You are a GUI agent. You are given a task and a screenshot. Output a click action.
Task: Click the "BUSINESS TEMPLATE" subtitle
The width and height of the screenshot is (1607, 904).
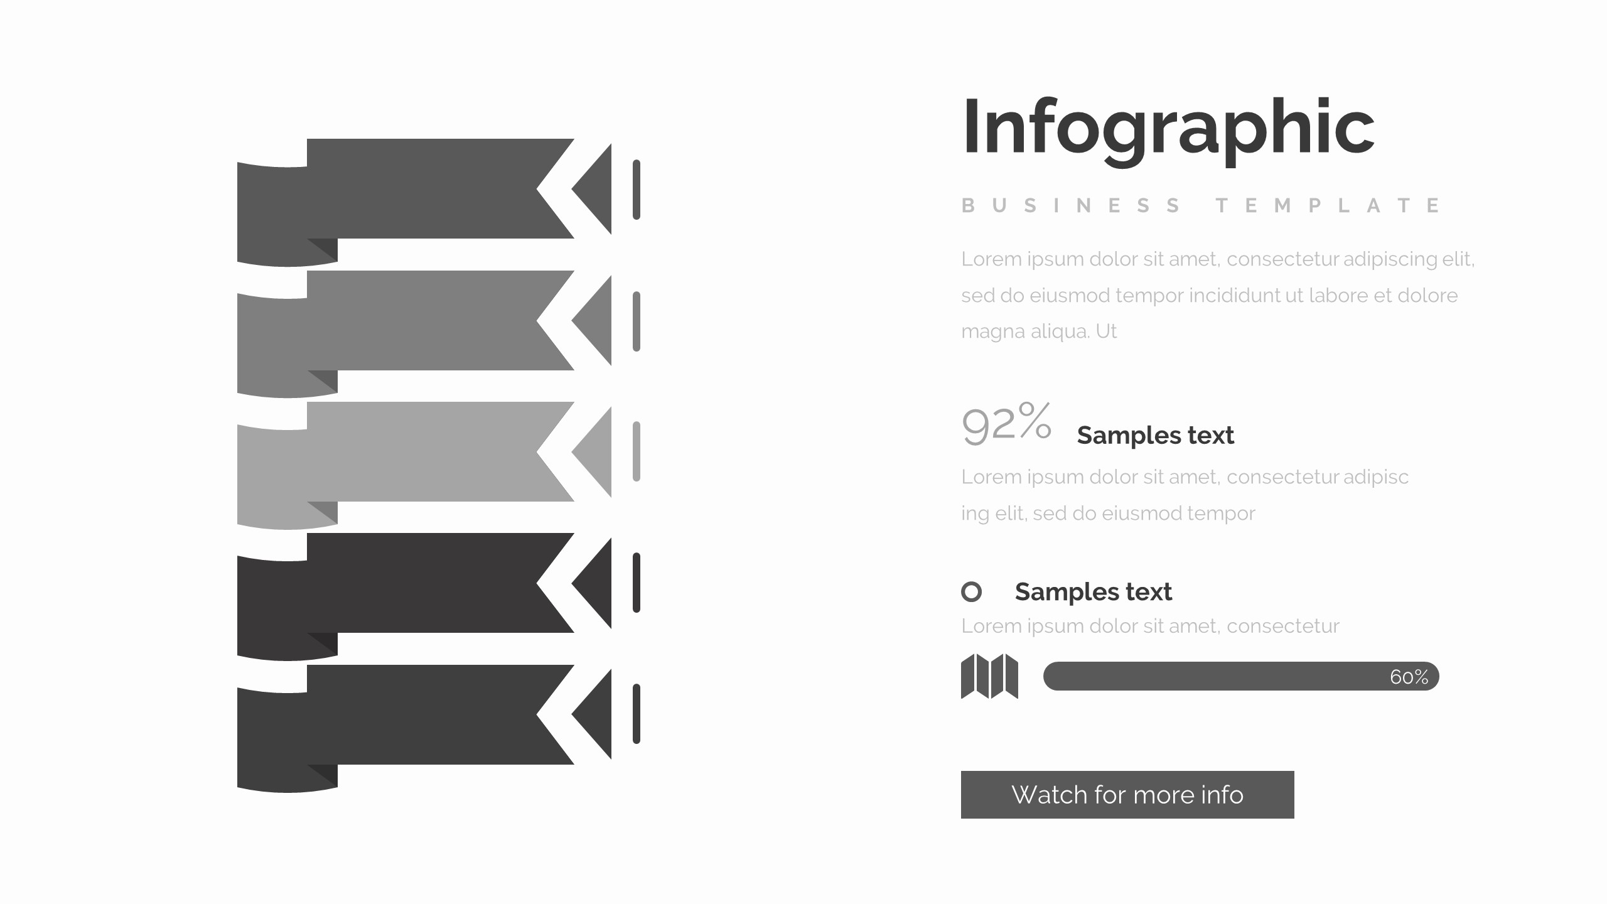coord(1201,206)
